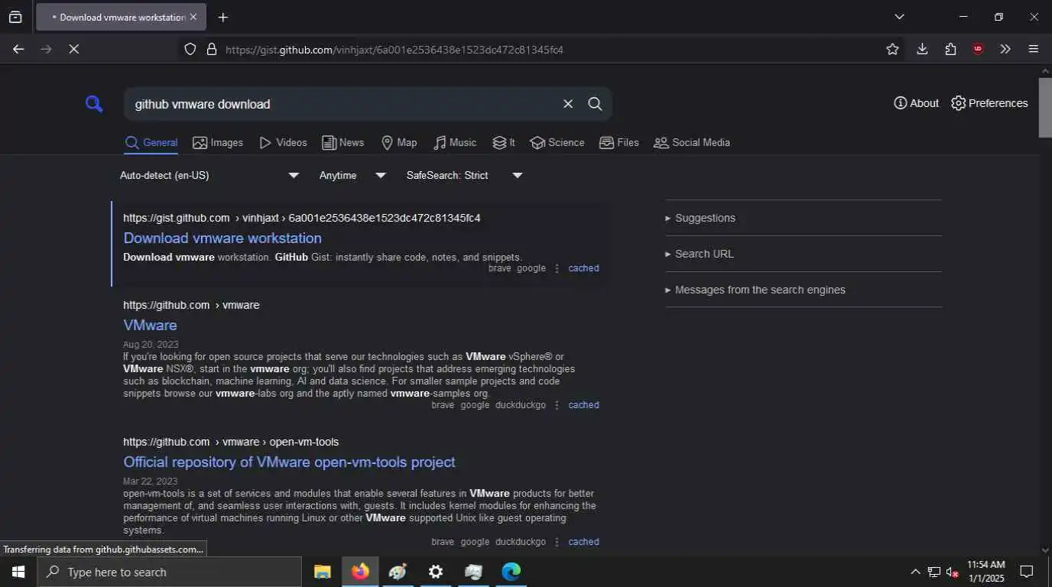Open File Explorer from the taskbar
1052x587 pixels.
[x=323, y=572]
